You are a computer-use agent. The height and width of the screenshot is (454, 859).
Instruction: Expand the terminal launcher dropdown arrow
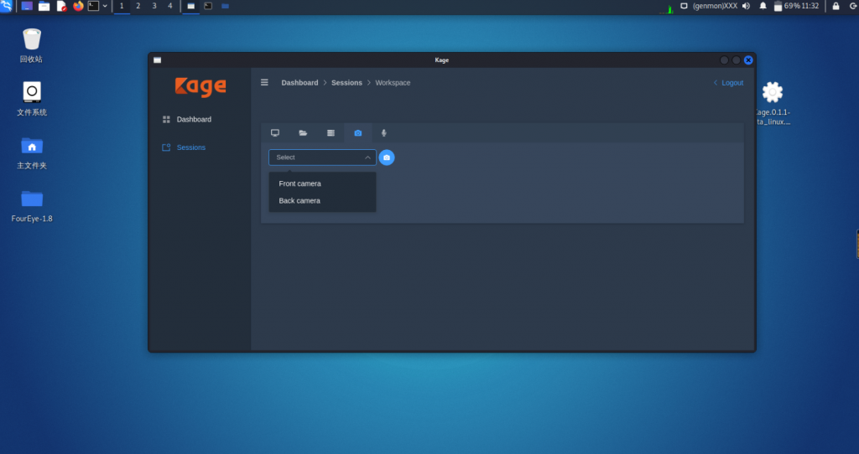(105, 6)
